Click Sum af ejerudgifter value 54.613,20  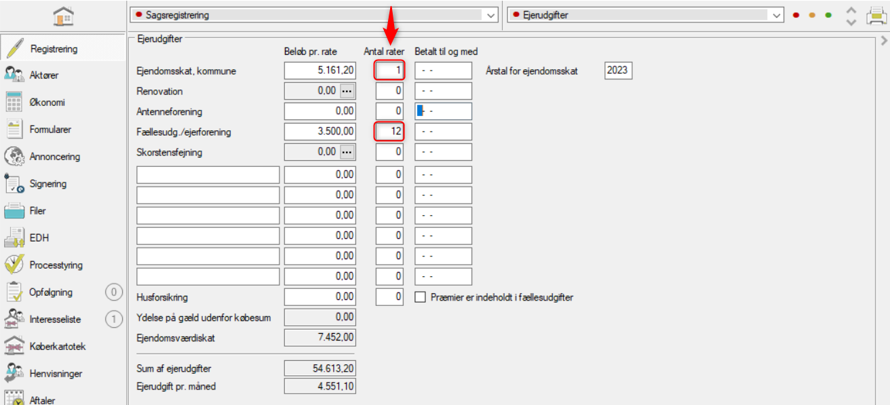320,368
